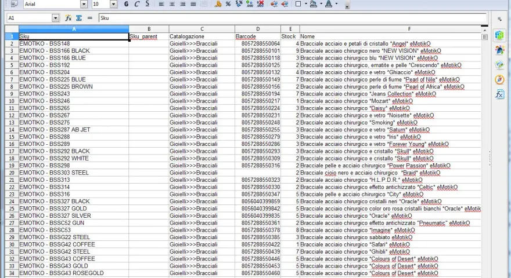The width and height of the screenshot is (511, 278).
Task: Select barcode cell 8057288550101
Action: click(x=258, y=51)
